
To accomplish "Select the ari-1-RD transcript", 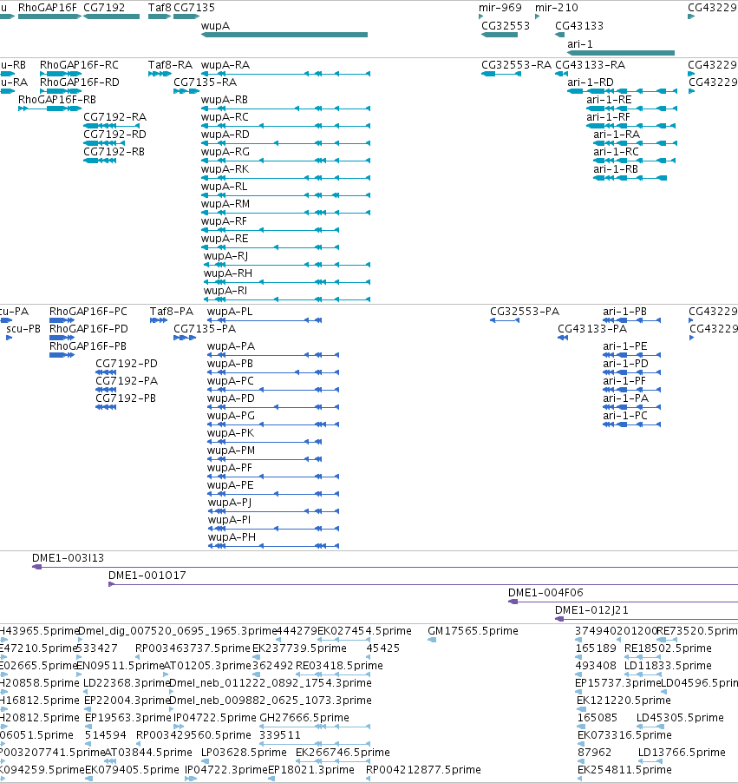I will 623,91.
